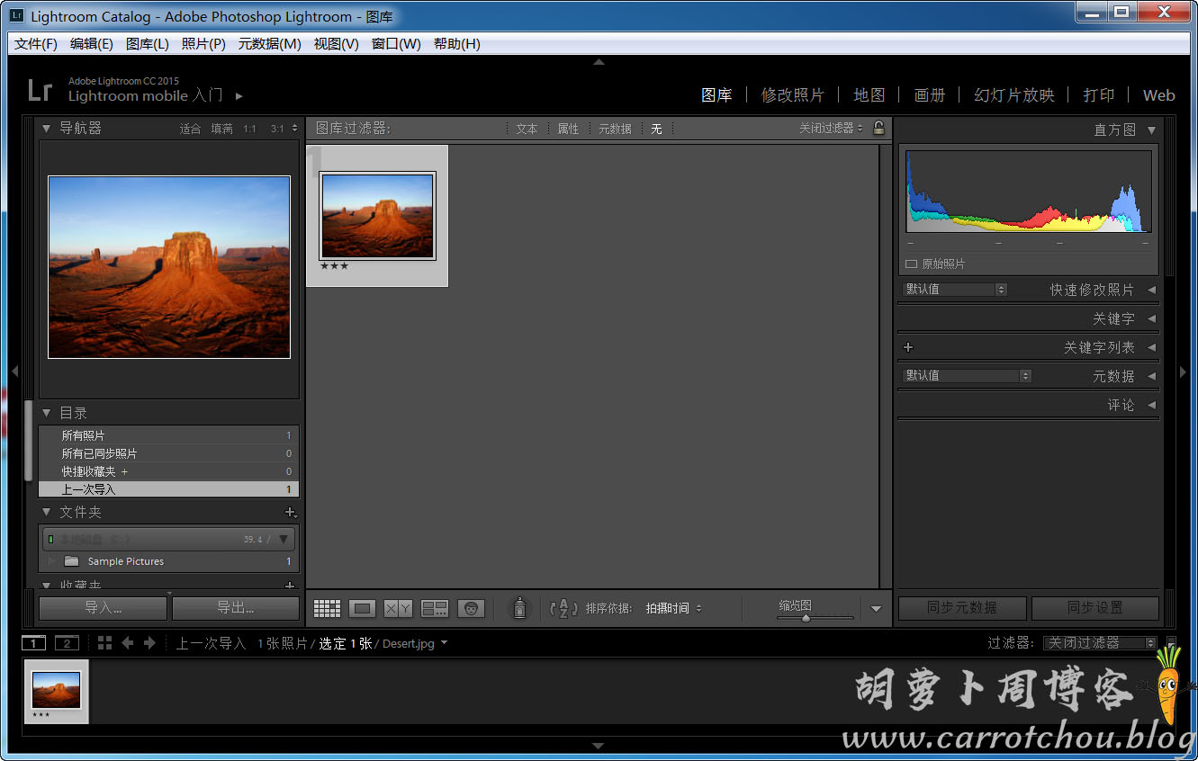The width and height of the screenshot is (1198, 761).
Task: Hide filmstrip with bottom arrow
Action: [599, 746]
